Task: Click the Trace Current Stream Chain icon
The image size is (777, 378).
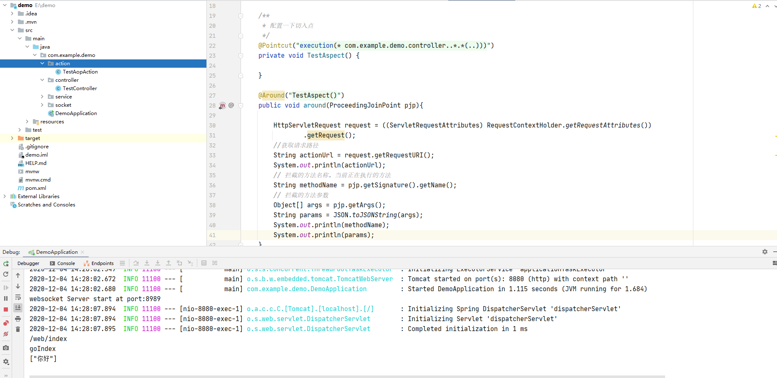Action: pyautogui.click(x=215, y=263)
